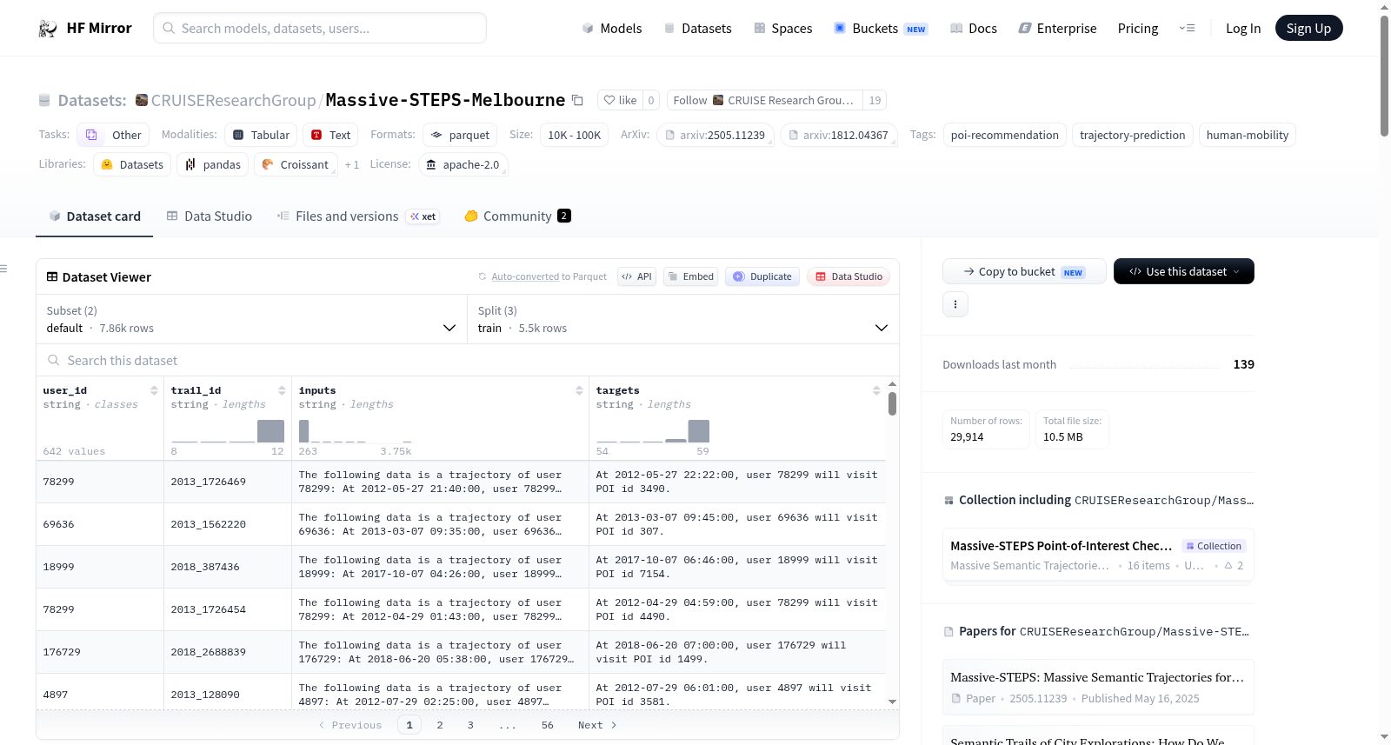Screen dimensions: 1391x745
Task: Like this dataset
Action: [x=621, y=100]
